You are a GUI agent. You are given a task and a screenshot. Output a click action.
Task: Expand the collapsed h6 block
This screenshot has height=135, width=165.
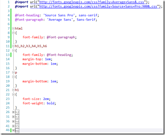coord(13,130)
